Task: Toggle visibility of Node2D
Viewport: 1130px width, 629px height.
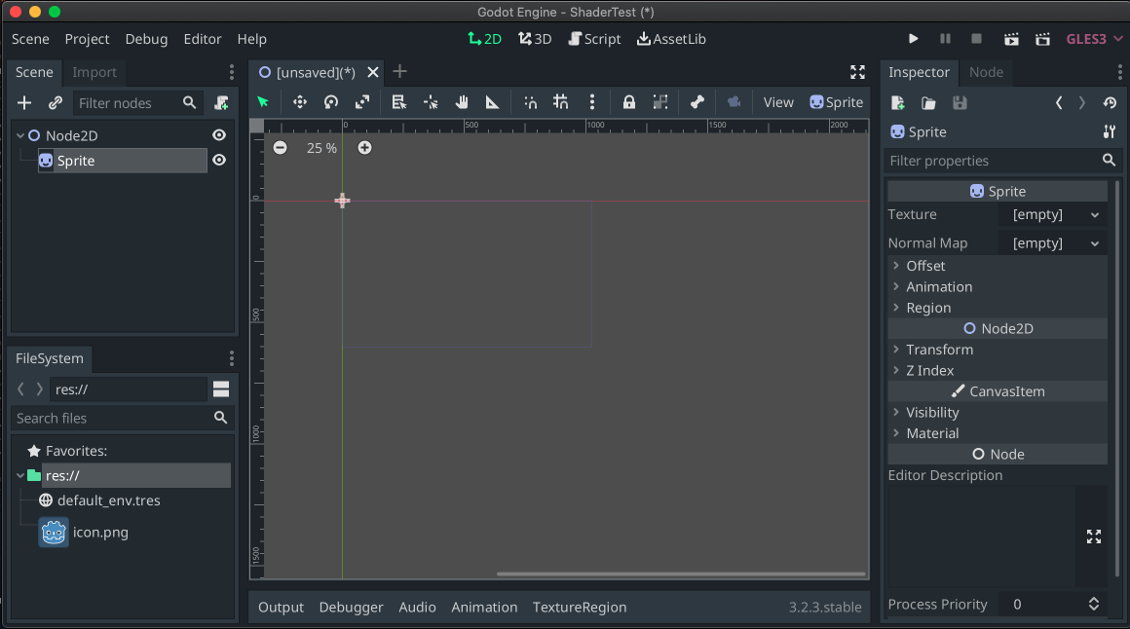Action: pos(218,134)
